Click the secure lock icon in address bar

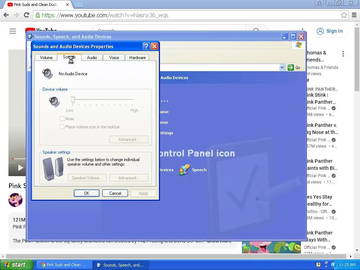tap(37, 15)
